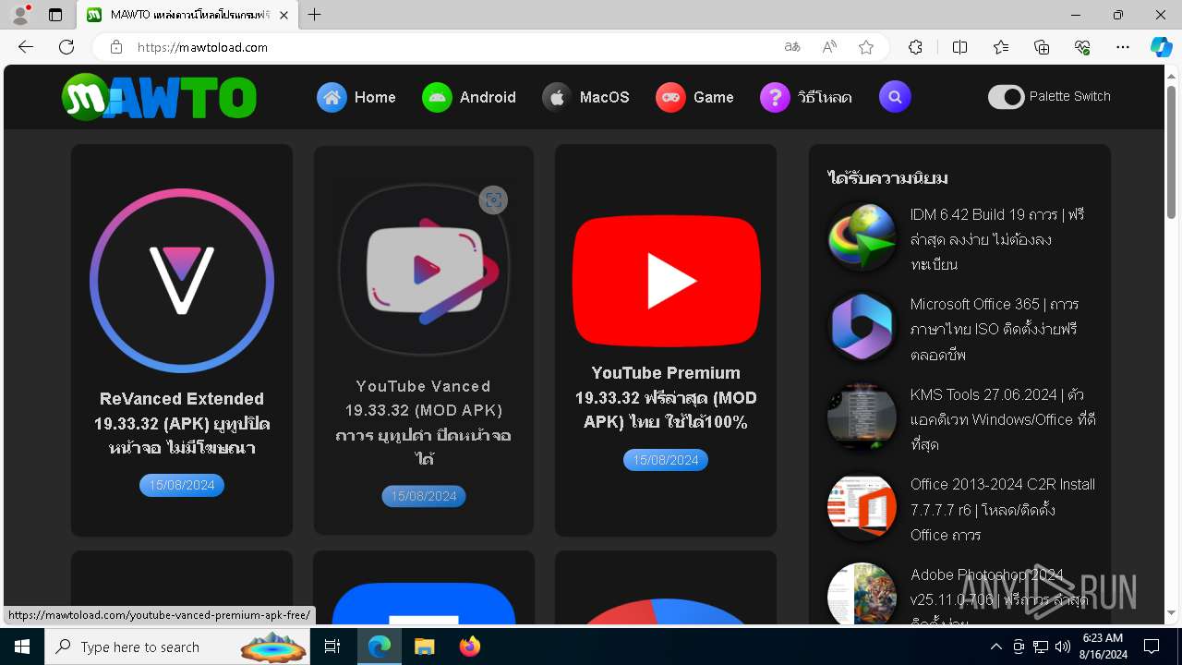The height and width of the screenshot is (665, 1182).
Task: Select the วิธีโหลด menu label
Action: tap(825, 97)
